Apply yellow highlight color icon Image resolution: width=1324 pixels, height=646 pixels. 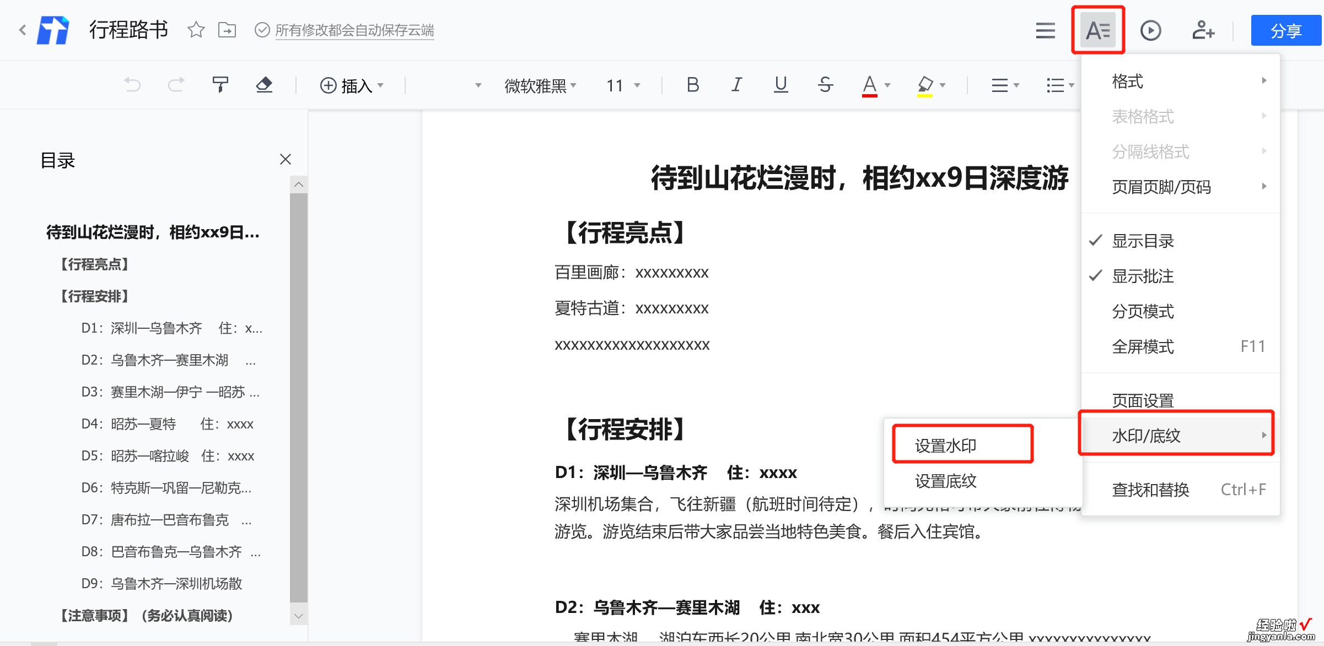[x=924, y=86]
